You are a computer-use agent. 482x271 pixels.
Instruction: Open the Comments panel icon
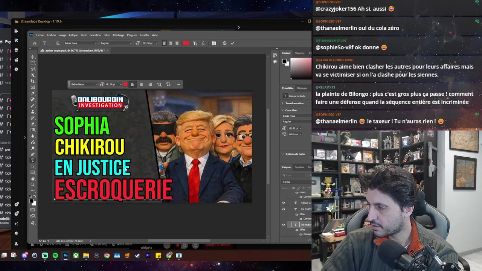pos(275,62)
